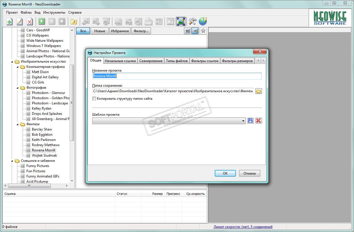Click the delete image toolbar icon

(x=128, y=21)
